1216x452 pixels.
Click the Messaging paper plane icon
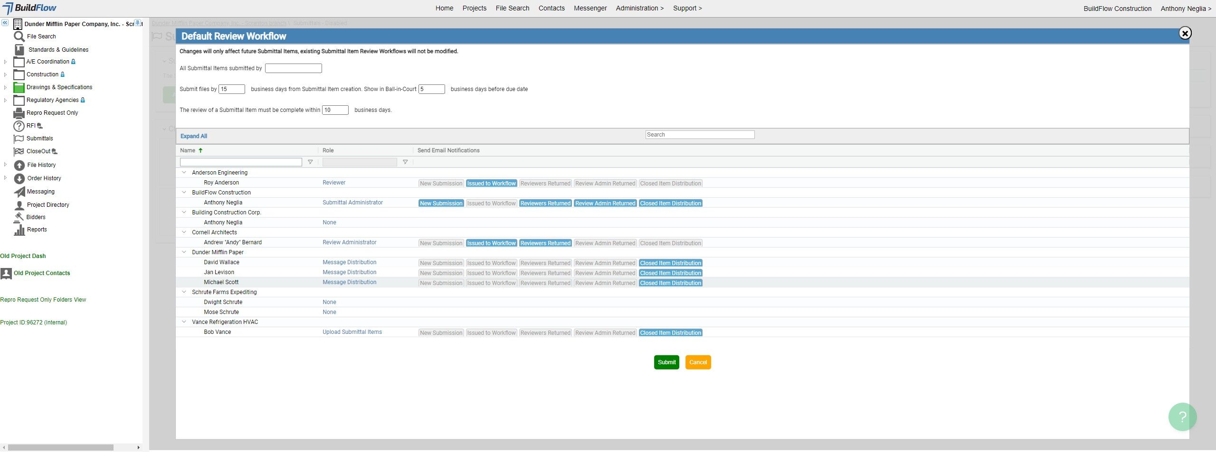coord(19,192)
